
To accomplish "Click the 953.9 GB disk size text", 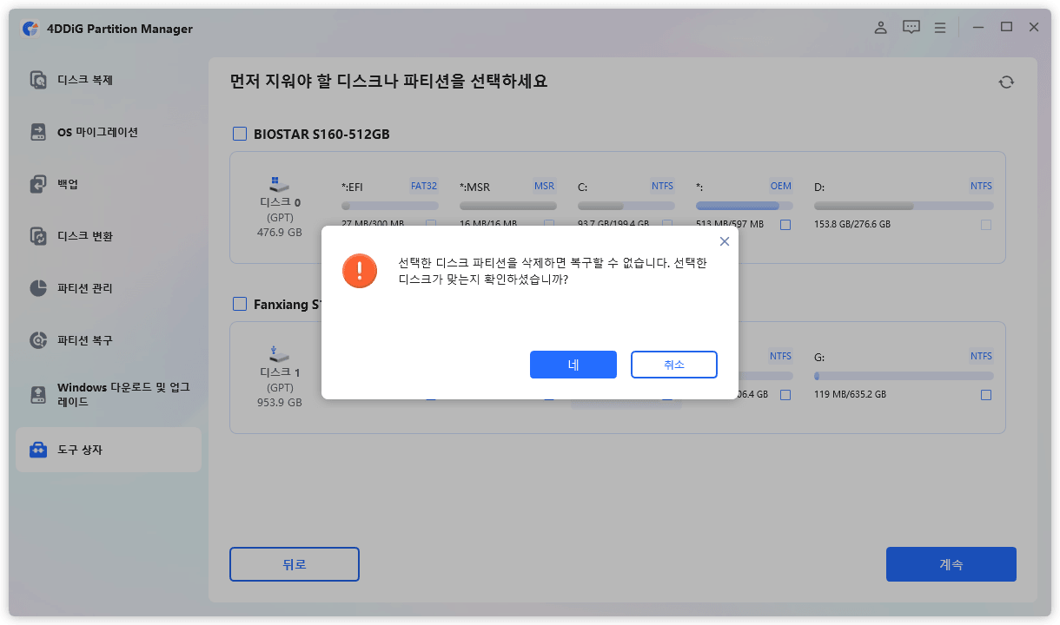I will coord(280,403).
